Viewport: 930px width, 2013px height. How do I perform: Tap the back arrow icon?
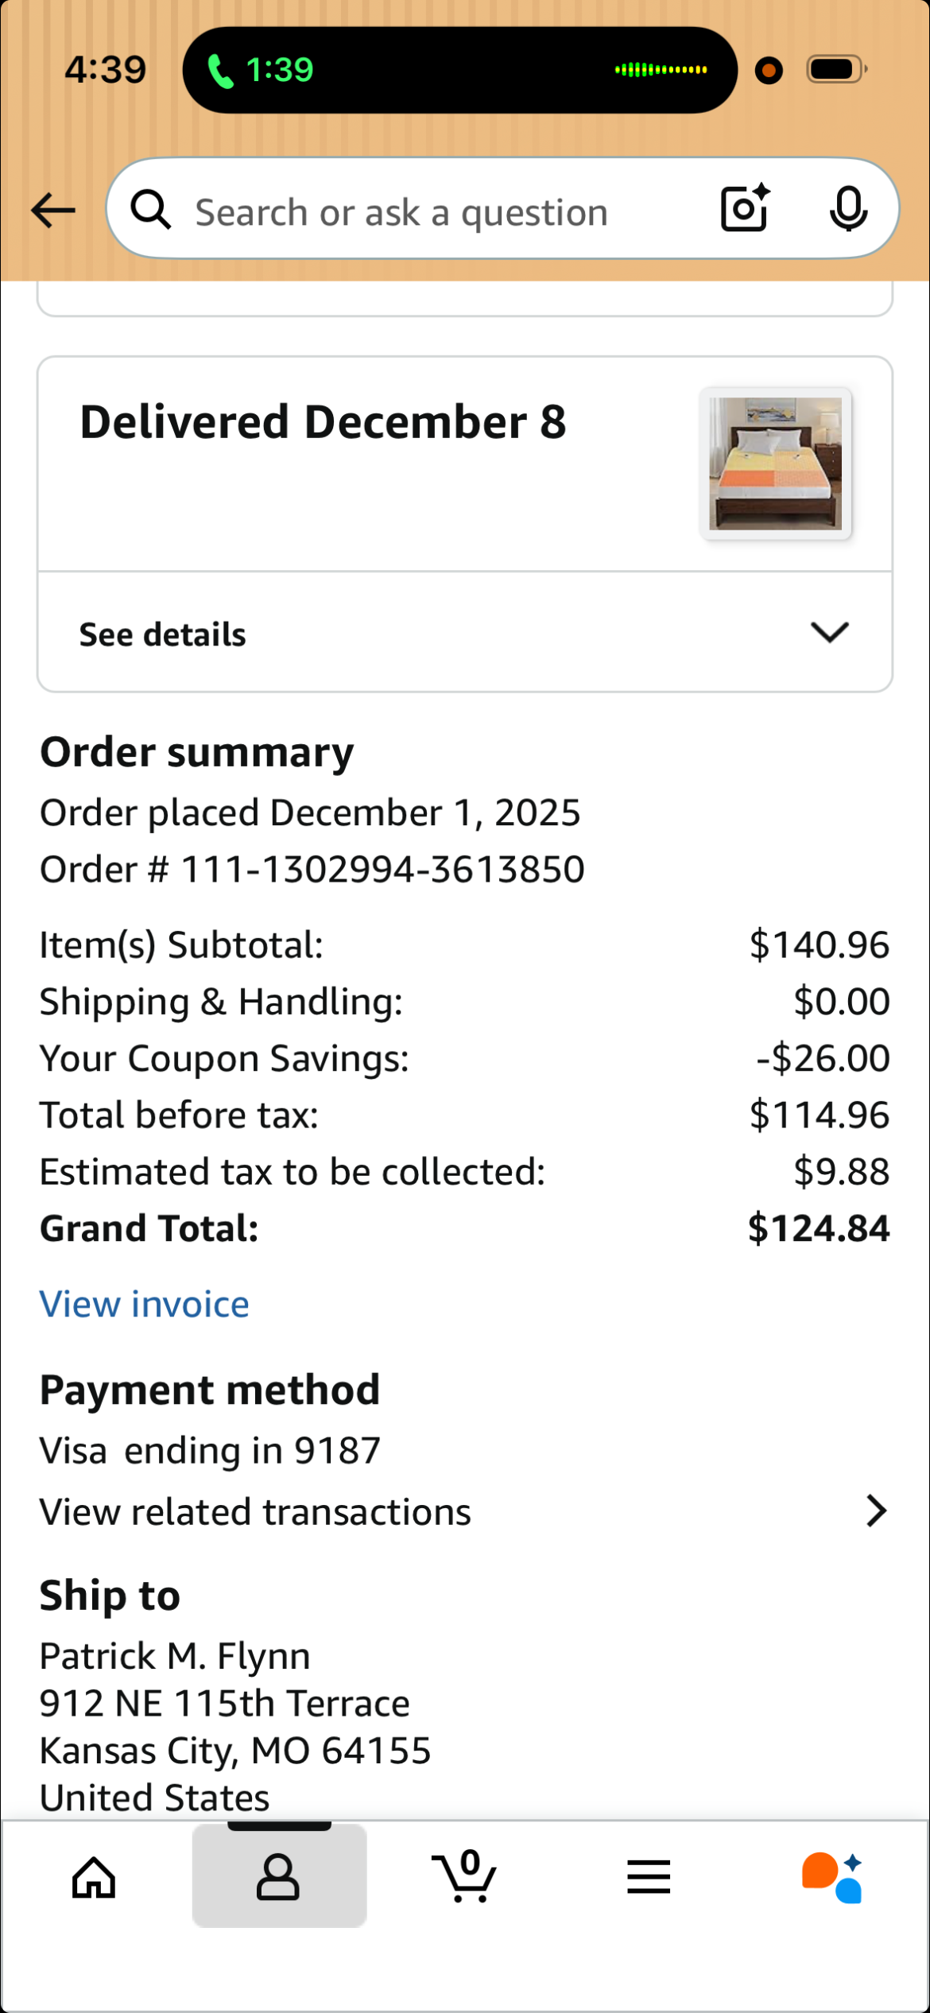(x=53, y=211)
